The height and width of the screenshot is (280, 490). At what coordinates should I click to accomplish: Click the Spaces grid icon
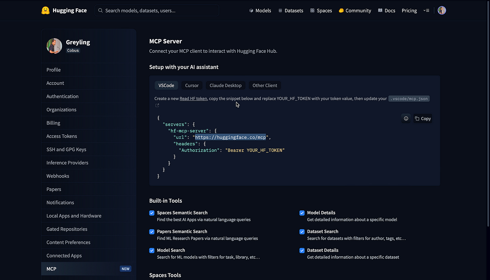[x=312, y=10]
